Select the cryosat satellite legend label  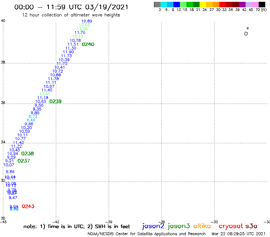pos(231,226)
